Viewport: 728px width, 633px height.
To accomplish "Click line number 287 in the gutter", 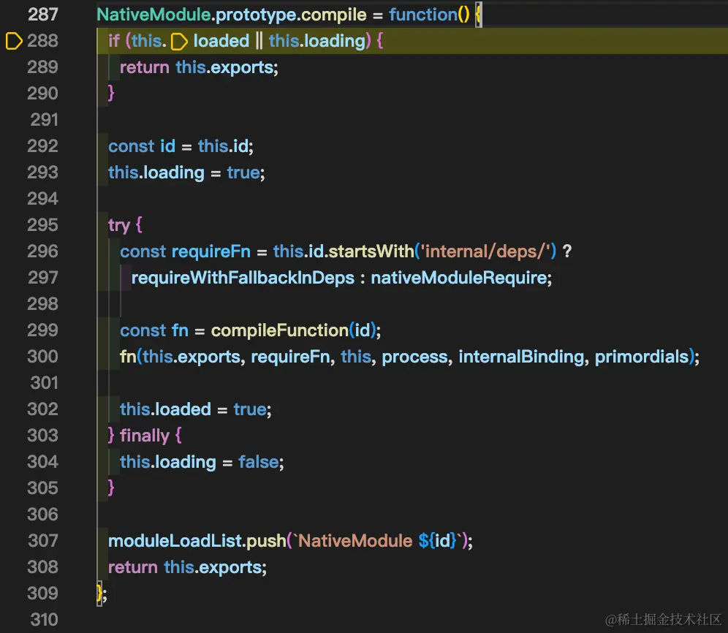I will coord(42,15).
